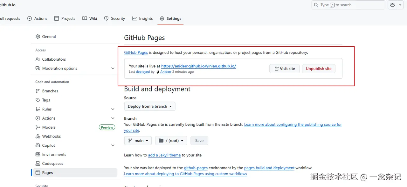Image resolution: width=407 pixels, height=187 pixels.
Task: Click the Rules icon in sidebar
Action: click(38, 109)
